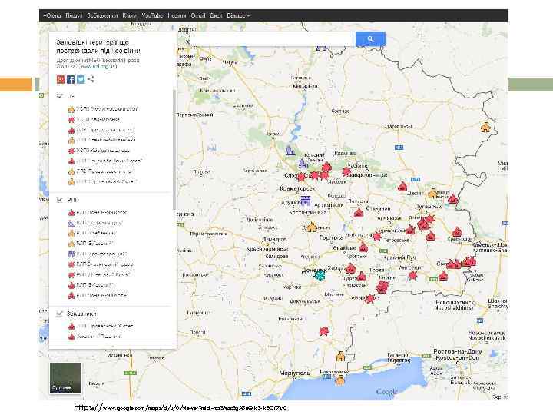Image resolution: width=553 pixels, height=415 pixels.
Task: Click the Горлівка city label
Action: pyautogui.click(x=331, y=237)
